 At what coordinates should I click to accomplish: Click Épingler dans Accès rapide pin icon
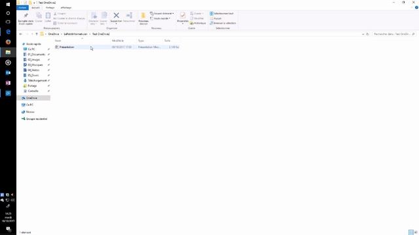[x=26, y=16]
